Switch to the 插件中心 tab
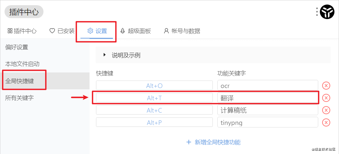This screenshot has height=154, width=339. 22,31
